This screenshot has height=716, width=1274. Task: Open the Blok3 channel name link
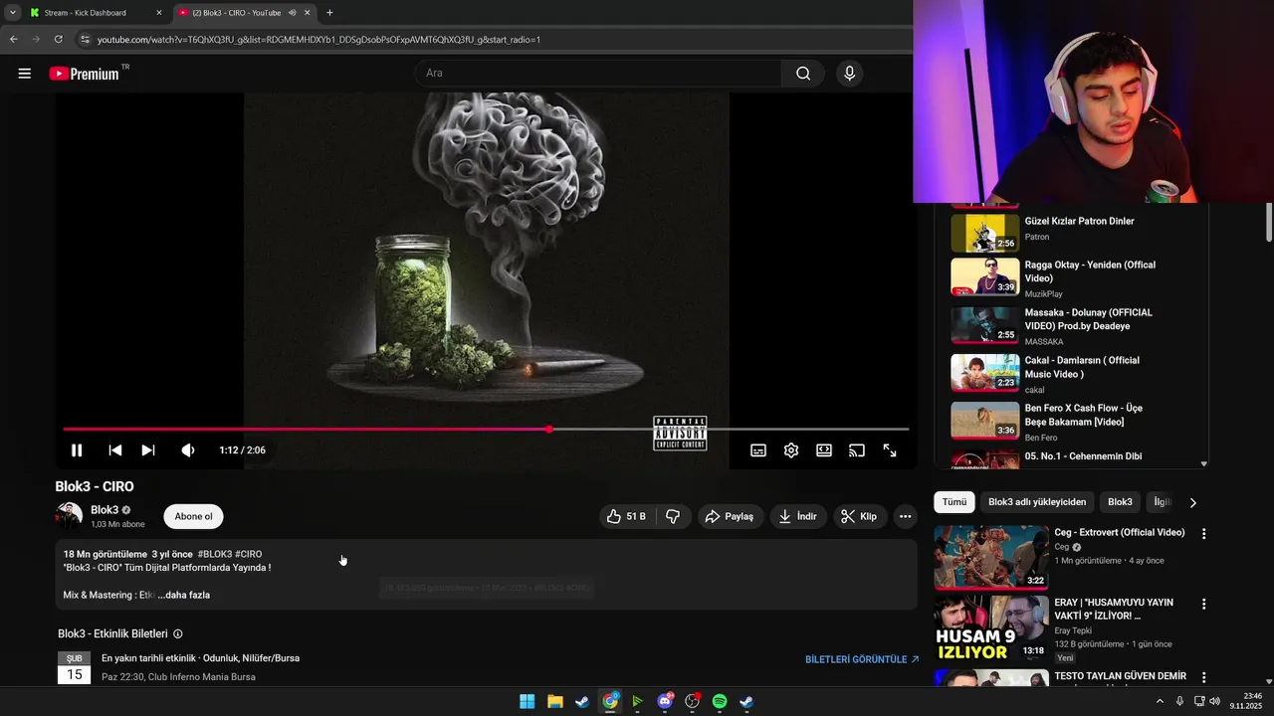[105, 510]
